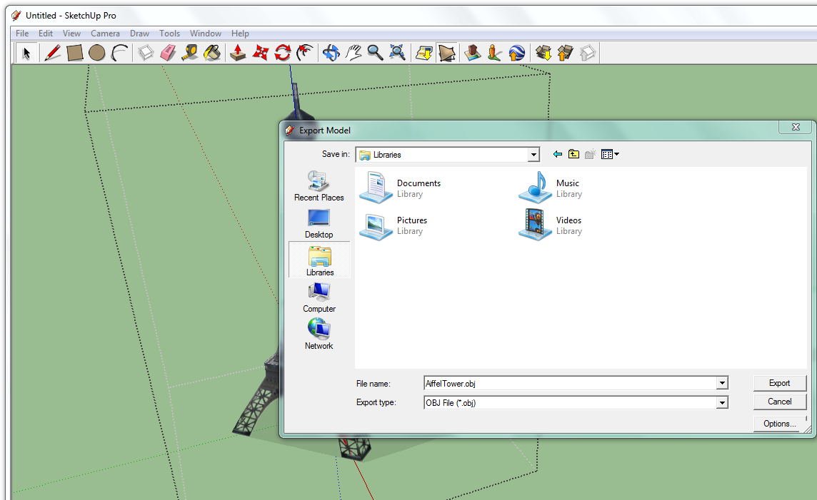Open the Options... button
The image size is (817, 500).
[779, 424]
